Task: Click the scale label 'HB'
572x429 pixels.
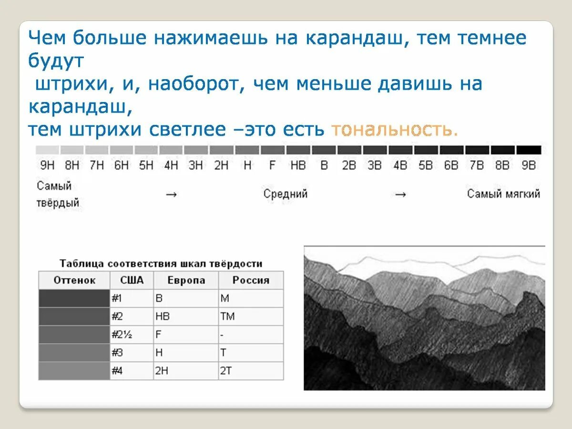Action: [298, 166]
